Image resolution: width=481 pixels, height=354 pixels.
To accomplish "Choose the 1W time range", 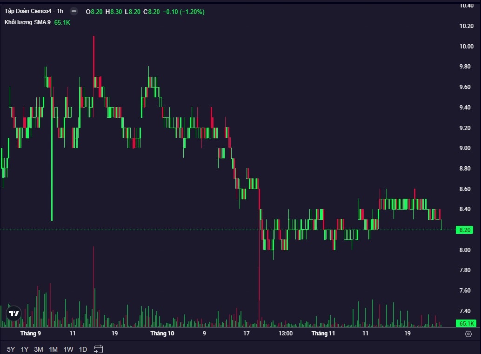I will click(68, 349).
